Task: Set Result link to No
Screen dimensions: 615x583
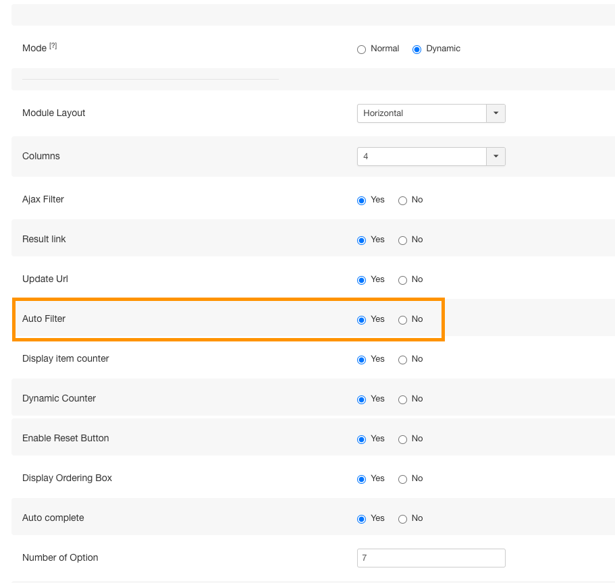Action: click(x=403, y=240)
